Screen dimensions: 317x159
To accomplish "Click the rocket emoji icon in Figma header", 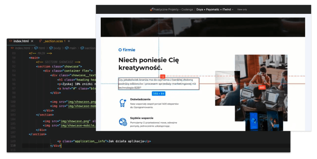I will click(152, 9).
